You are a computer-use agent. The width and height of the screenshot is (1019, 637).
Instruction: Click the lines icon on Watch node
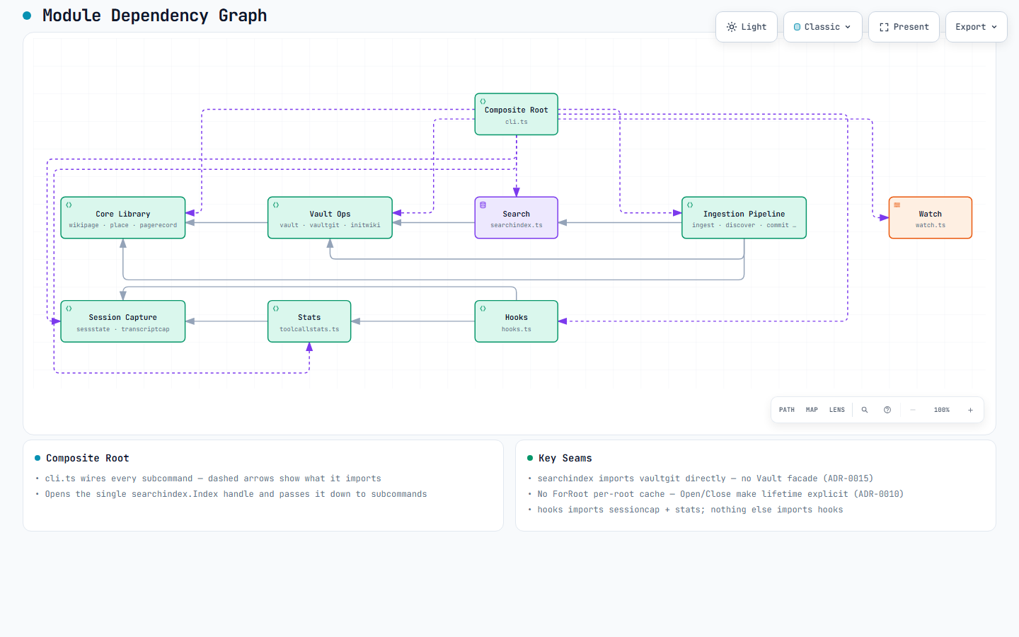coord(897,205)
